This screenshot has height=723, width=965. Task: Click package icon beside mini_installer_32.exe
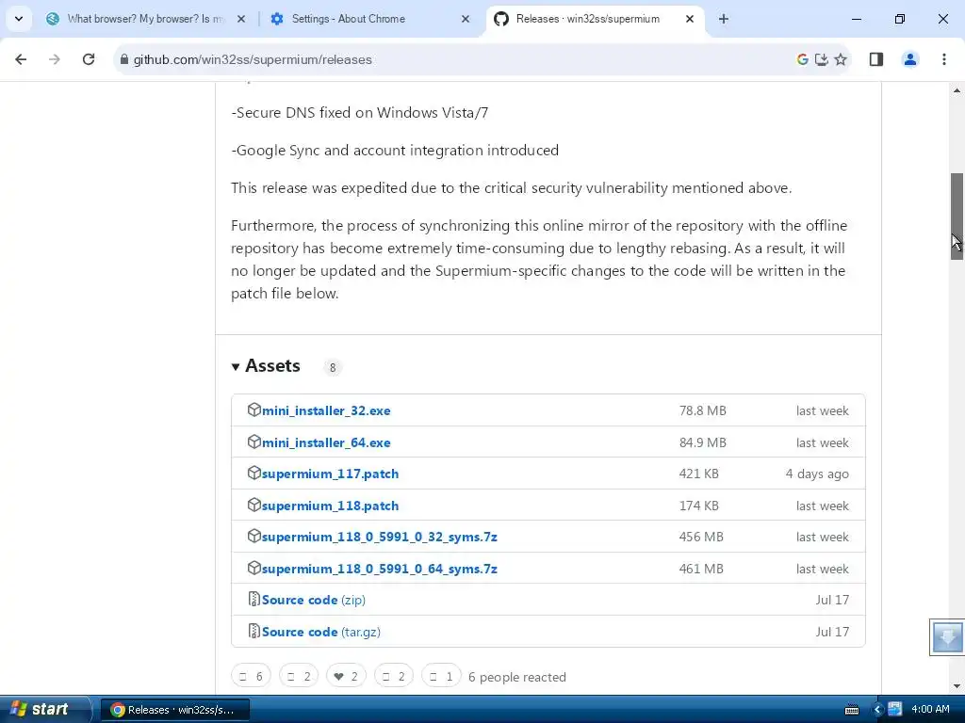254,410
